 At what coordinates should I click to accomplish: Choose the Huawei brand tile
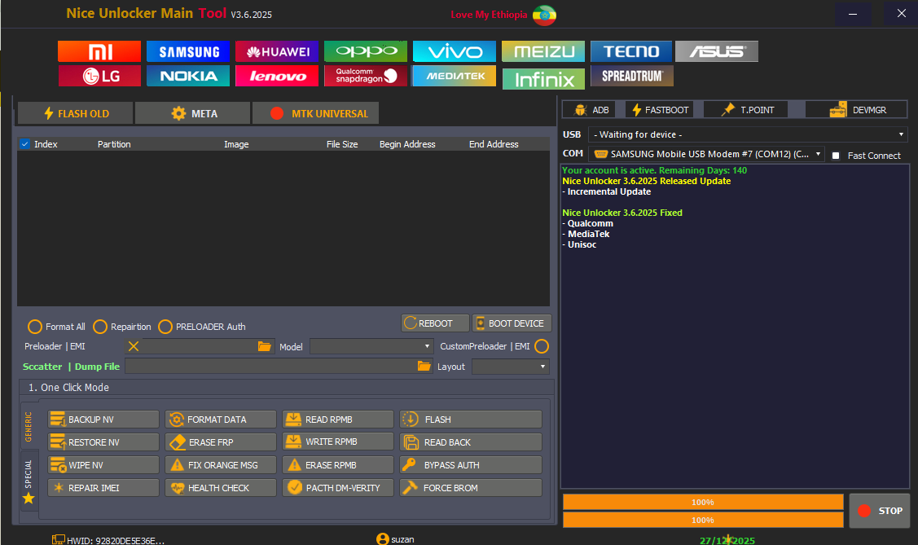click(x=277, y=51)
